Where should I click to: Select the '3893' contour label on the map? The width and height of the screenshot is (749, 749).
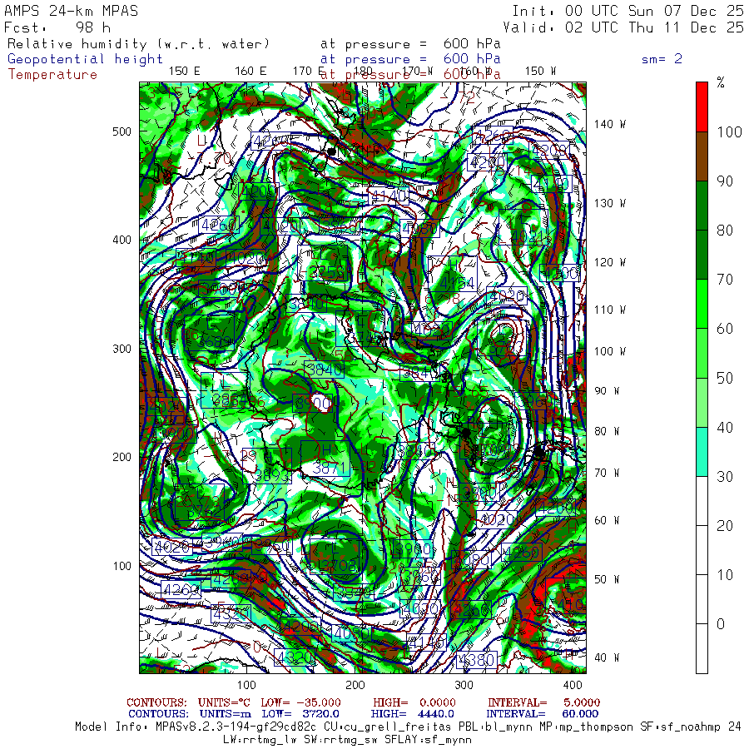coord(272,475)
